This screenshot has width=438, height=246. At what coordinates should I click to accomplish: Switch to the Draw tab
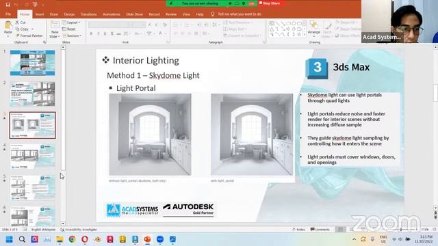[x=54, y=14]
